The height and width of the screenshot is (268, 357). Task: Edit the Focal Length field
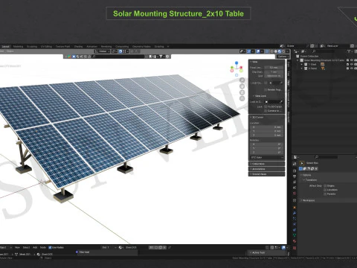[274, 68]
